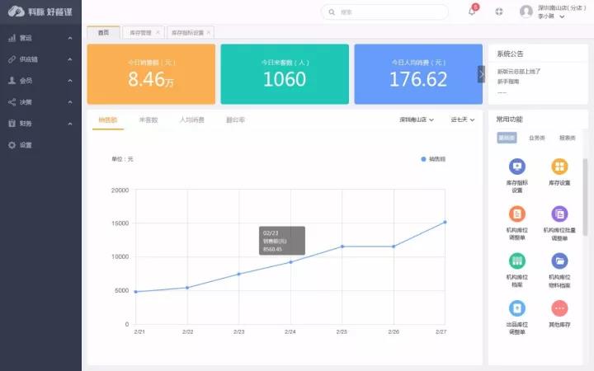Click the 其他库存 red dots icon
Image resolution: width=594 pixels, height=371 pixels.
click(559, 308)
